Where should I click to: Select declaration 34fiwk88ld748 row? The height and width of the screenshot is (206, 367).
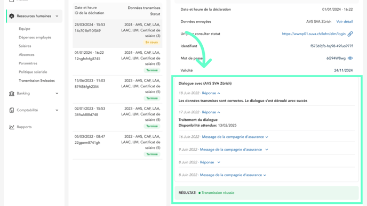coord(117,118)
